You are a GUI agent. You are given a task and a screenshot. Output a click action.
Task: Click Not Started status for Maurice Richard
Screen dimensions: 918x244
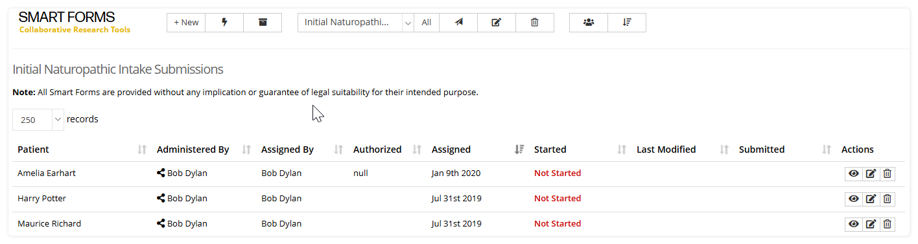[558, 224]
